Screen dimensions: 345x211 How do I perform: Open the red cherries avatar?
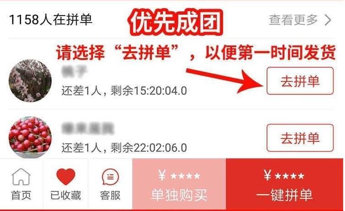[x=30, y=137]
